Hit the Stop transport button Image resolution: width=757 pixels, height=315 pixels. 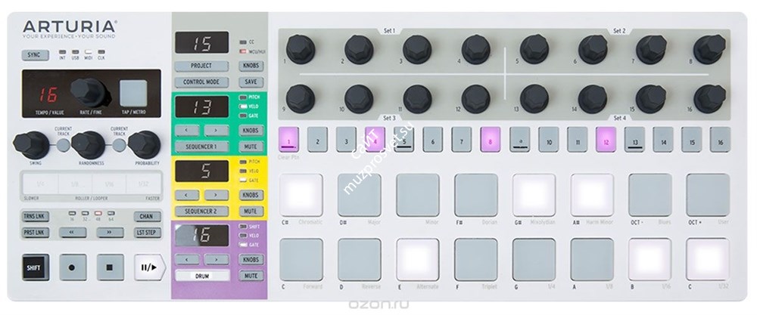point(110,267)
